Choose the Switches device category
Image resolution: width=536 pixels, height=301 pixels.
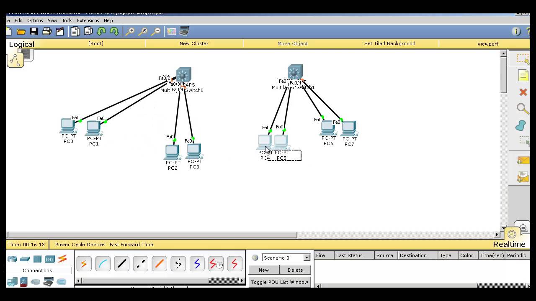(x=25, y=259)
